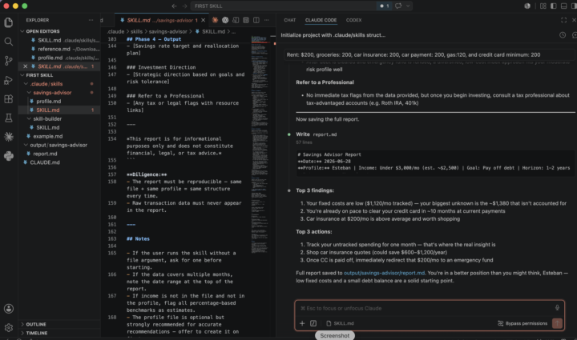Go forward with the navigation arrow
This screenshot has height=340, width=577.
pos(184,6)
